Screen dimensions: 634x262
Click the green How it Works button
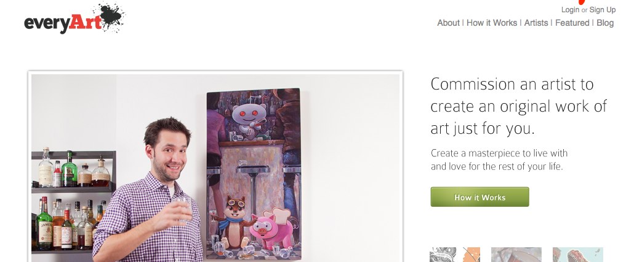(480, 197)
